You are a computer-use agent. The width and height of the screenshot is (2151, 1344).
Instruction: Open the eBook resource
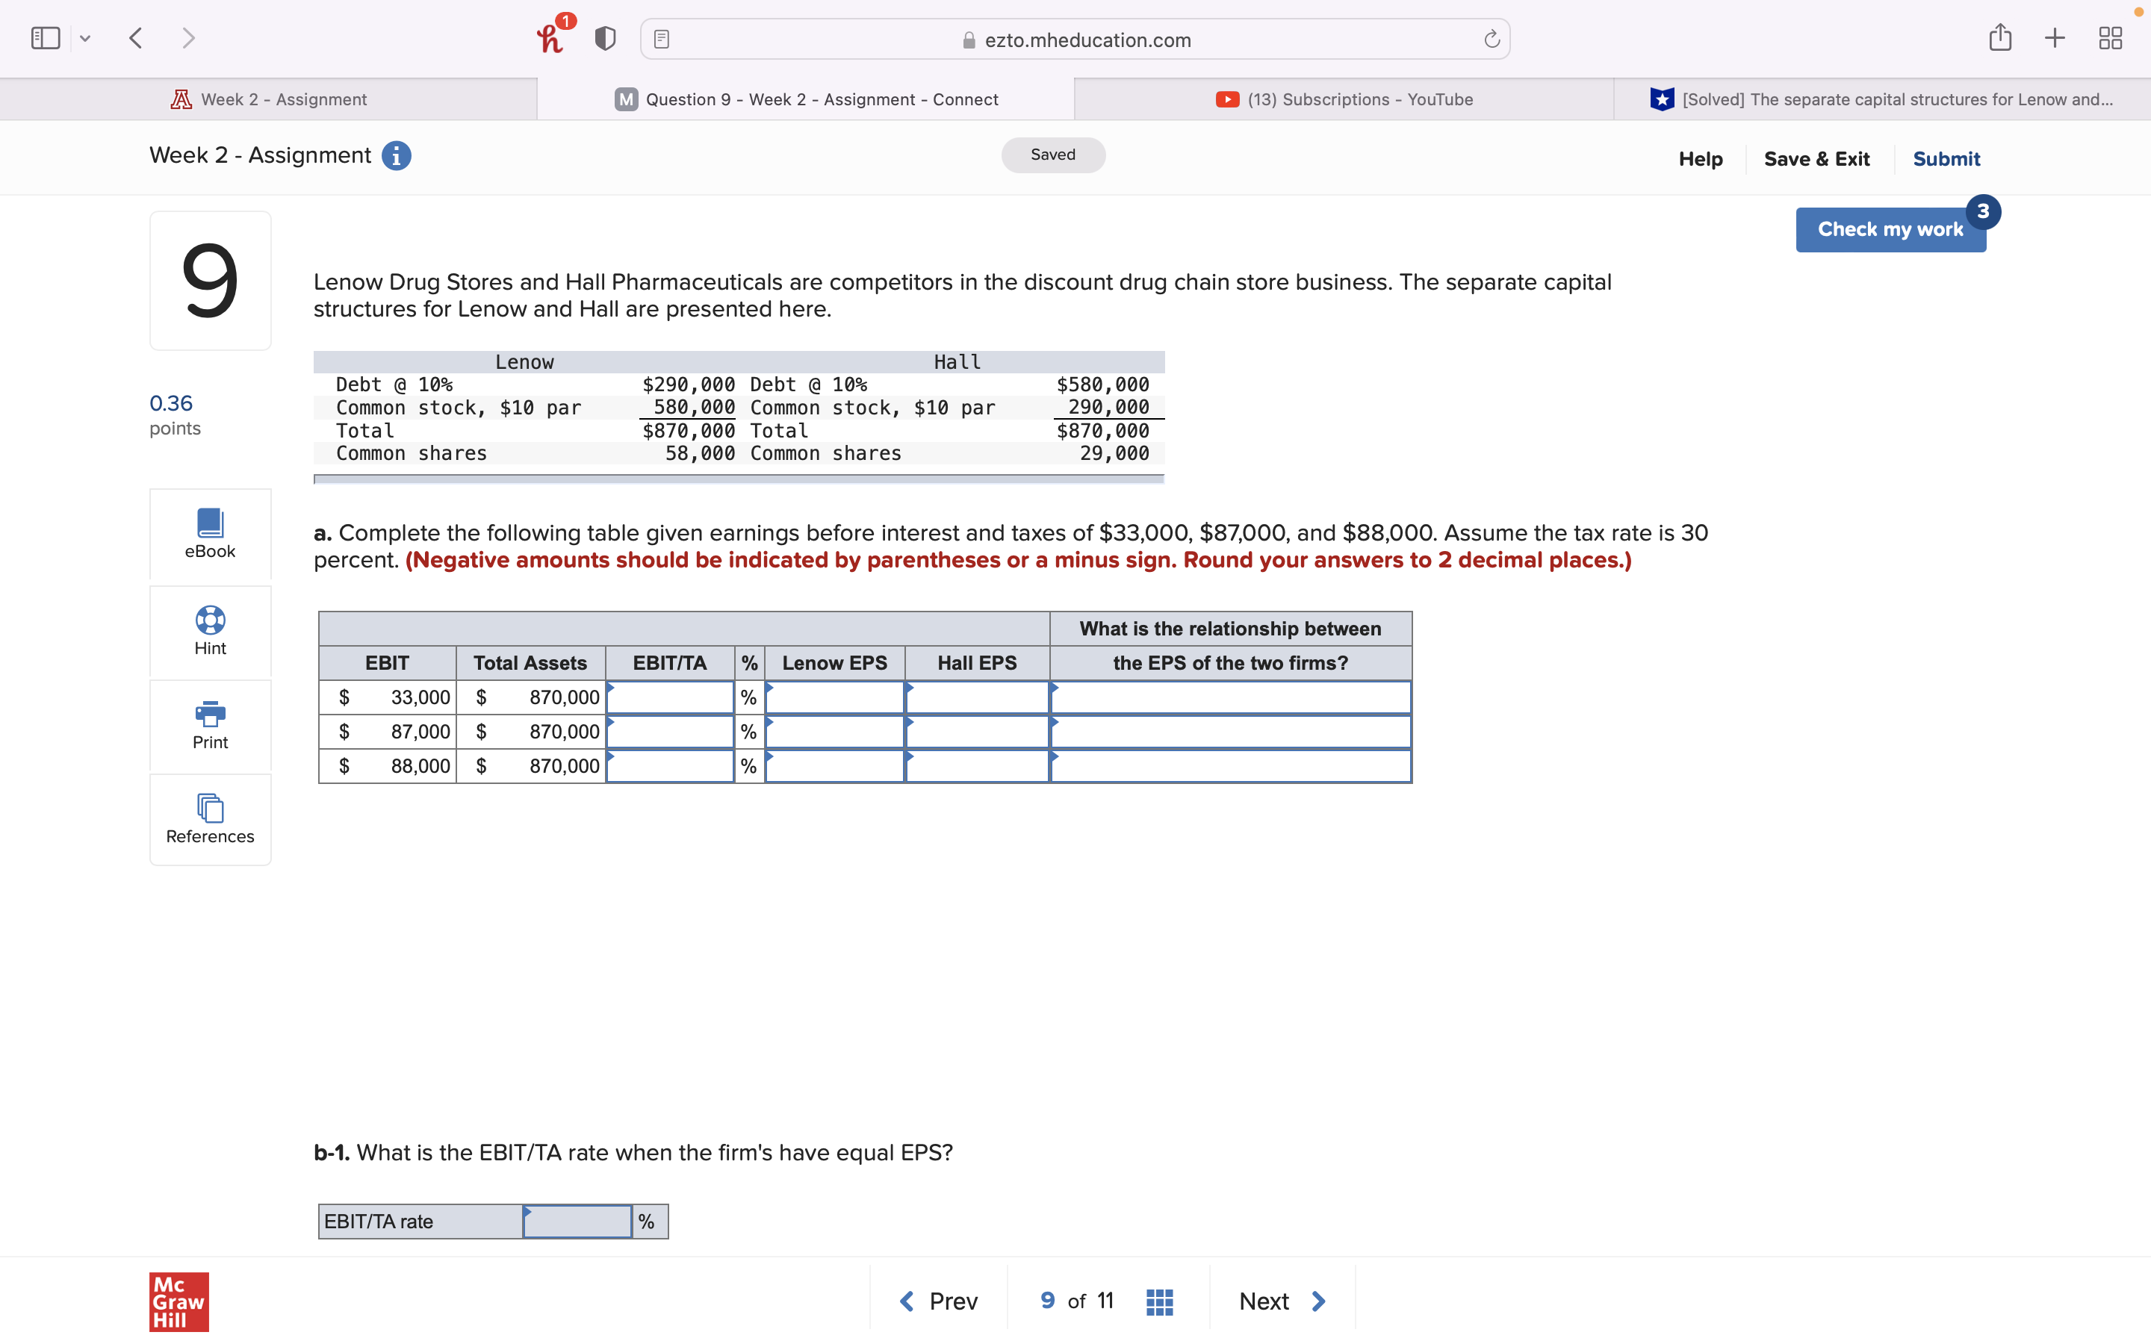[x=210, y=533]
